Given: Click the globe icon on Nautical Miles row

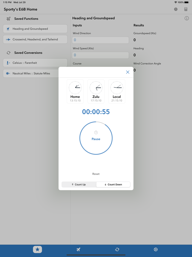Looking at the screenshot, I should [x=8, y=73].
